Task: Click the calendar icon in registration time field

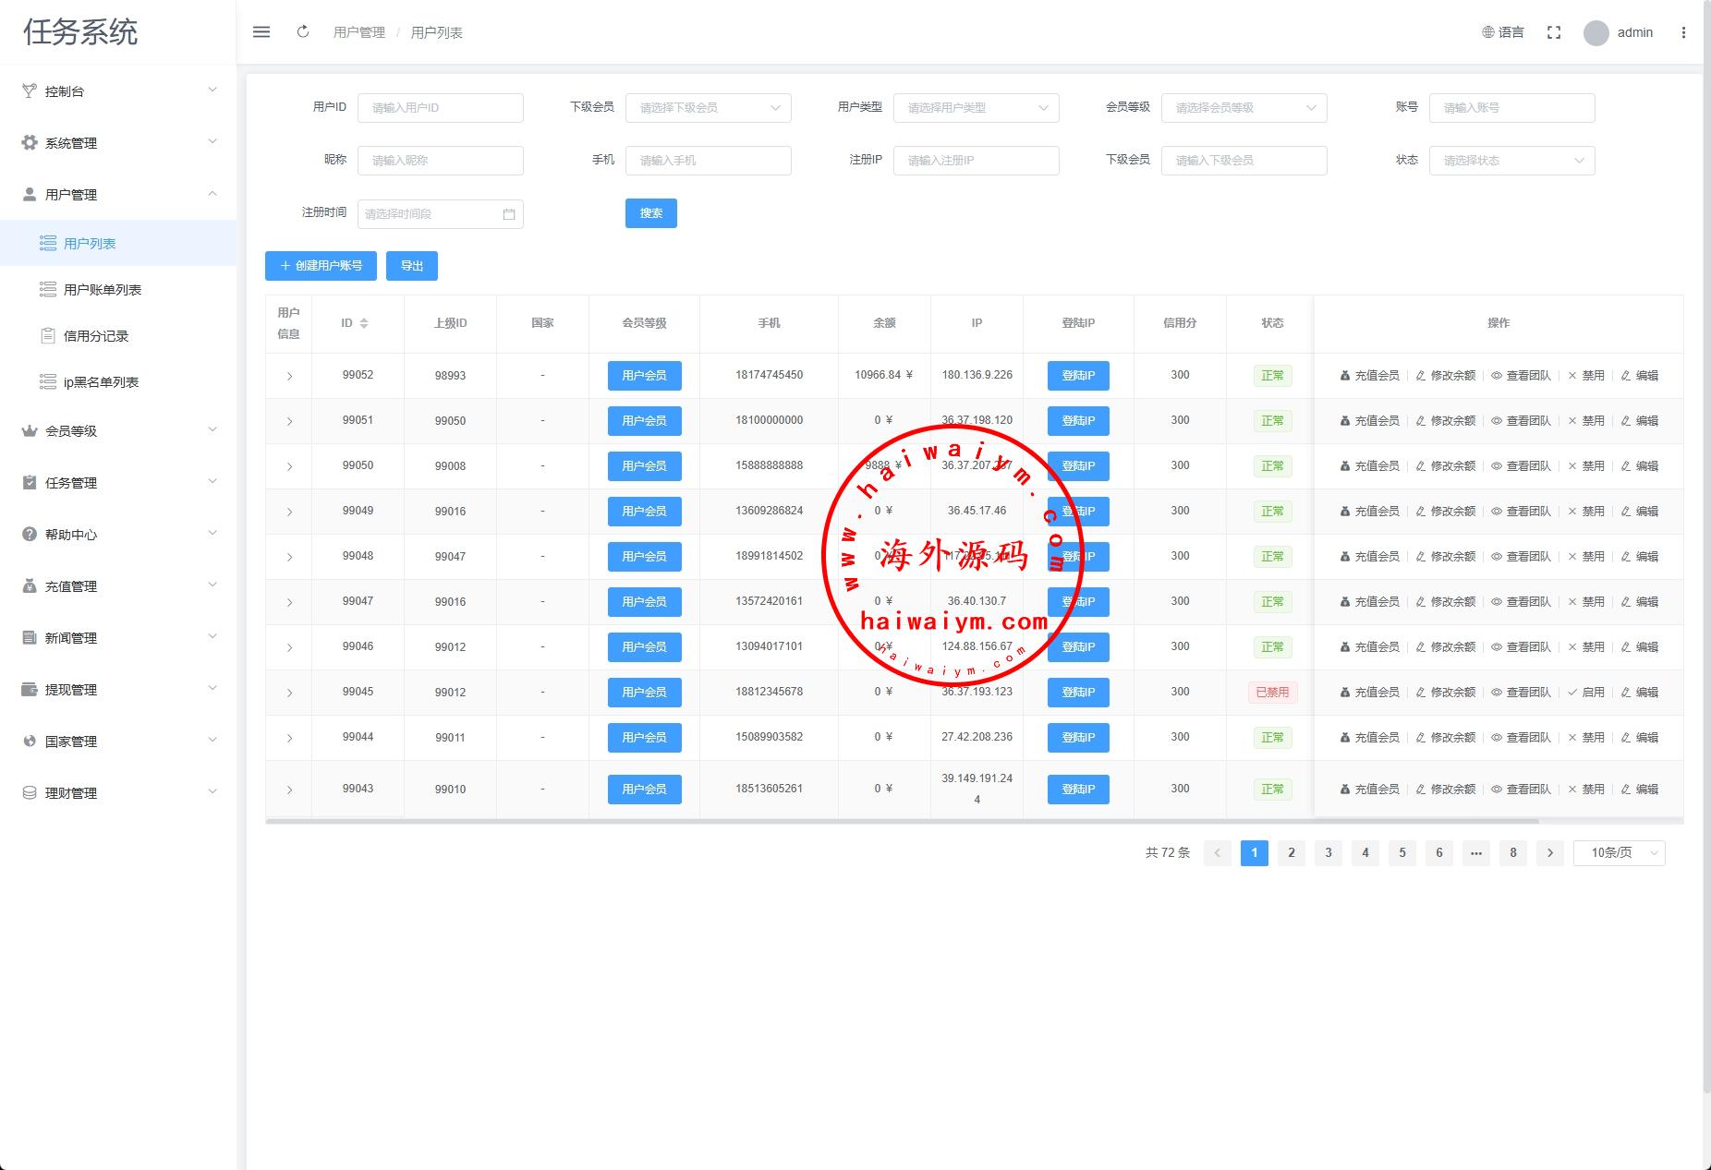Action: (x=509, y=214)
